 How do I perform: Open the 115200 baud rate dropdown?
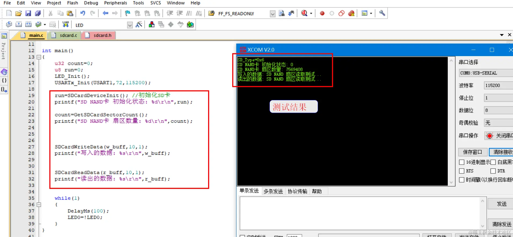point(499,86)
